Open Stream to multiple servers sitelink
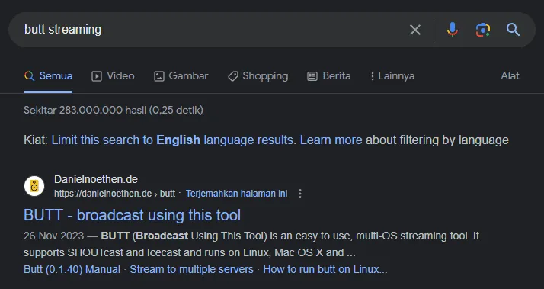Viewport: 544px width, 289px height. (x=191, y=269)
